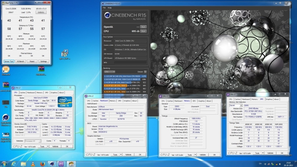Open the Help menu in Cinebench
The width and height of the screenshot is (297, 167).
(x=109, y=8)
